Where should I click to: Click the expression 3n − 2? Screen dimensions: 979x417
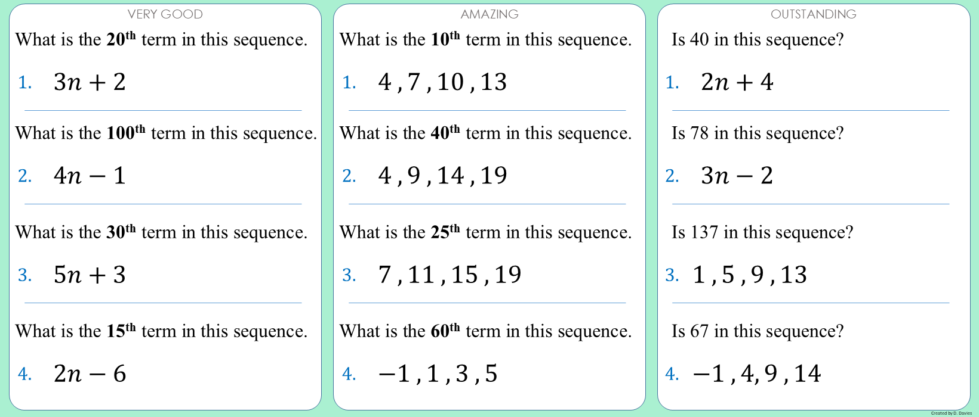click(737, 176)
